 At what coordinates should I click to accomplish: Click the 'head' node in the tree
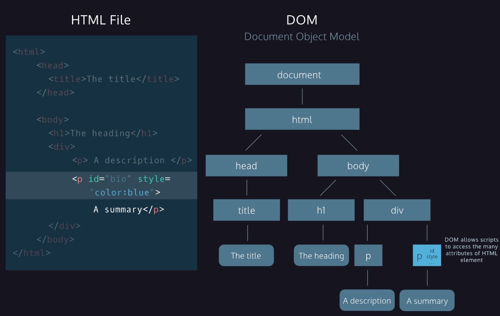point(246,166)
